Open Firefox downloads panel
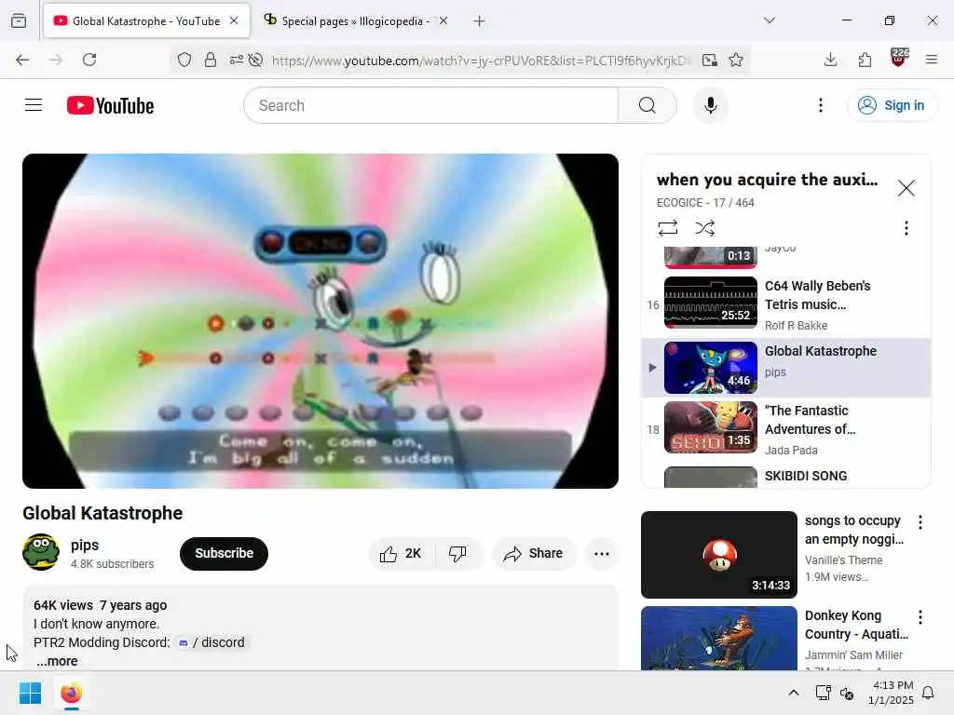Screen dimensions: 954x715 pos(830,60)
